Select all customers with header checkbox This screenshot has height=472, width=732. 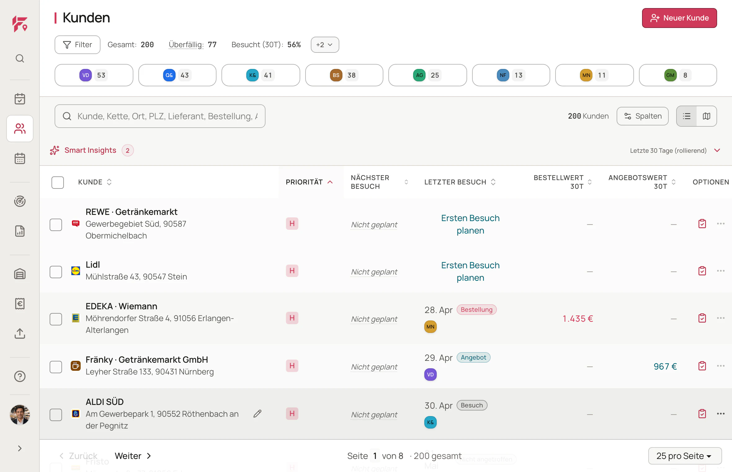pyautogui.click(x=58, y=183)
